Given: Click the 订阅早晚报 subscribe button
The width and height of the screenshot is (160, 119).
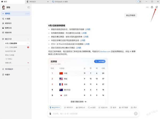Looking at the screenshot, I should pos(100,62).
